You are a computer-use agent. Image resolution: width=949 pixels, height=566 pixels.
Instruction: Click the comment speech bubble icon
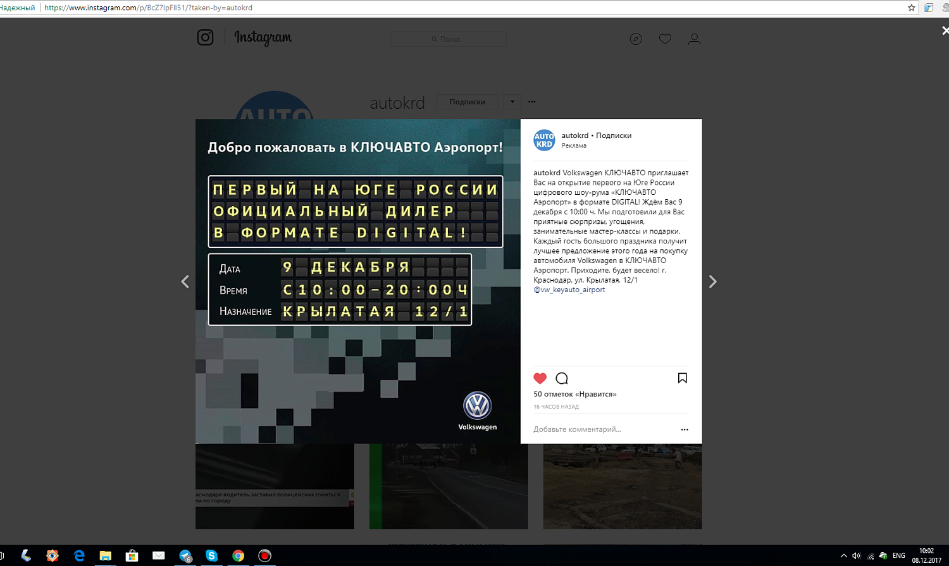click(562, 378)
